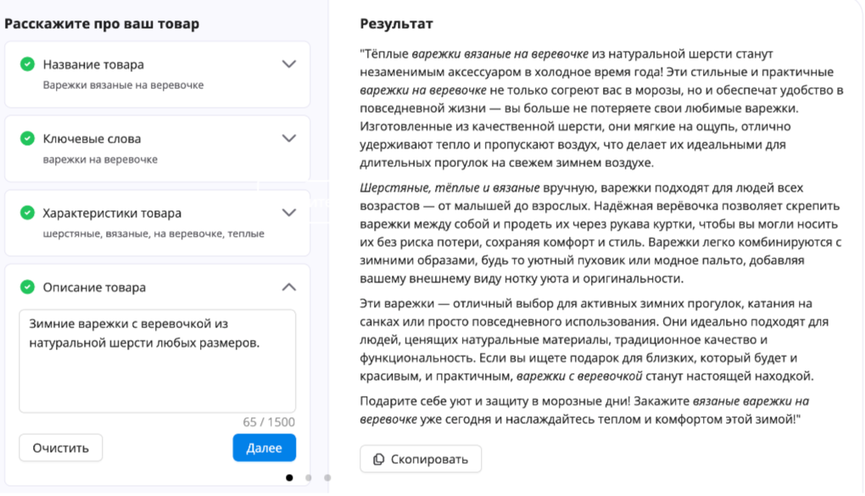Click the Результат heading
Viewport: 865px width, 496px height.
click(x=396, y=24)
